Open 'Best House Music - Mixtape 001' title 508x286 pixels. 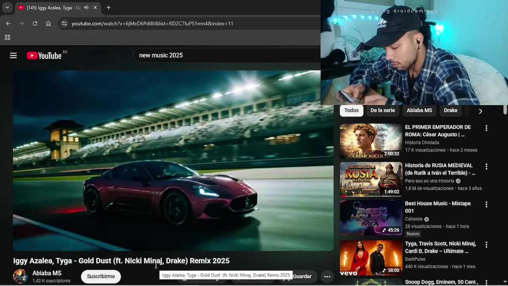click(x=438, y=207)
